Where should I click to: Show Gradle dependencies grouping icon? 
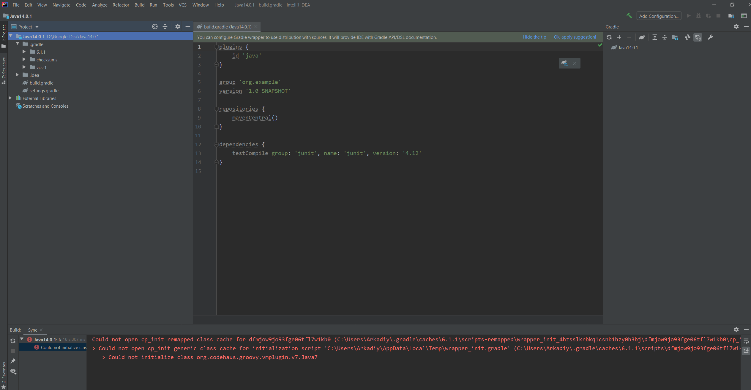[675, 37]
